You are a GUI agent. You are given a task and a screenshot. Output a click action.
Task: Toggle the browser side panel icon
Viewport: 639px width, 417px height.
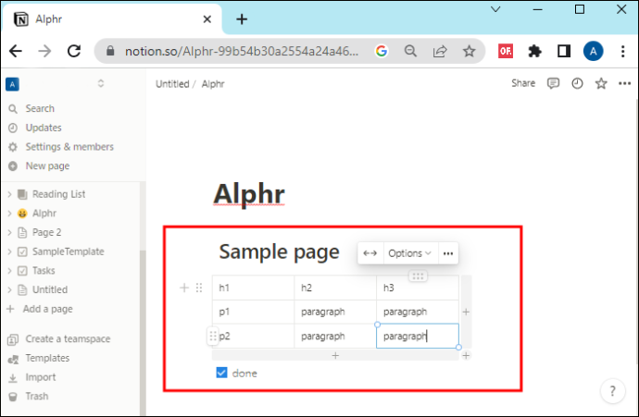pyautogui.click(x=564, y=51)
